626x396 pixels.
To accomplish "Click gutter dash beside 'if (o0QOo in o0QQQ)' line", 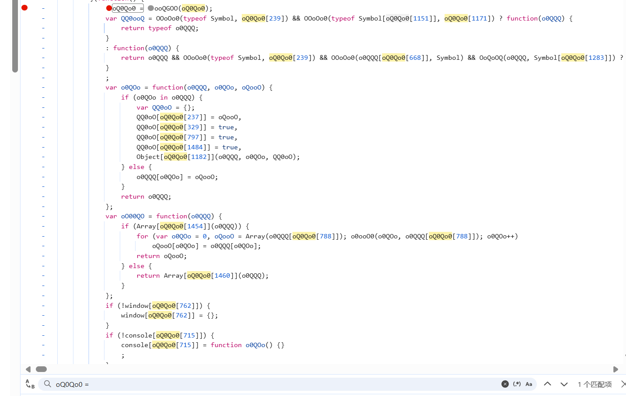I will coord(43,97).
